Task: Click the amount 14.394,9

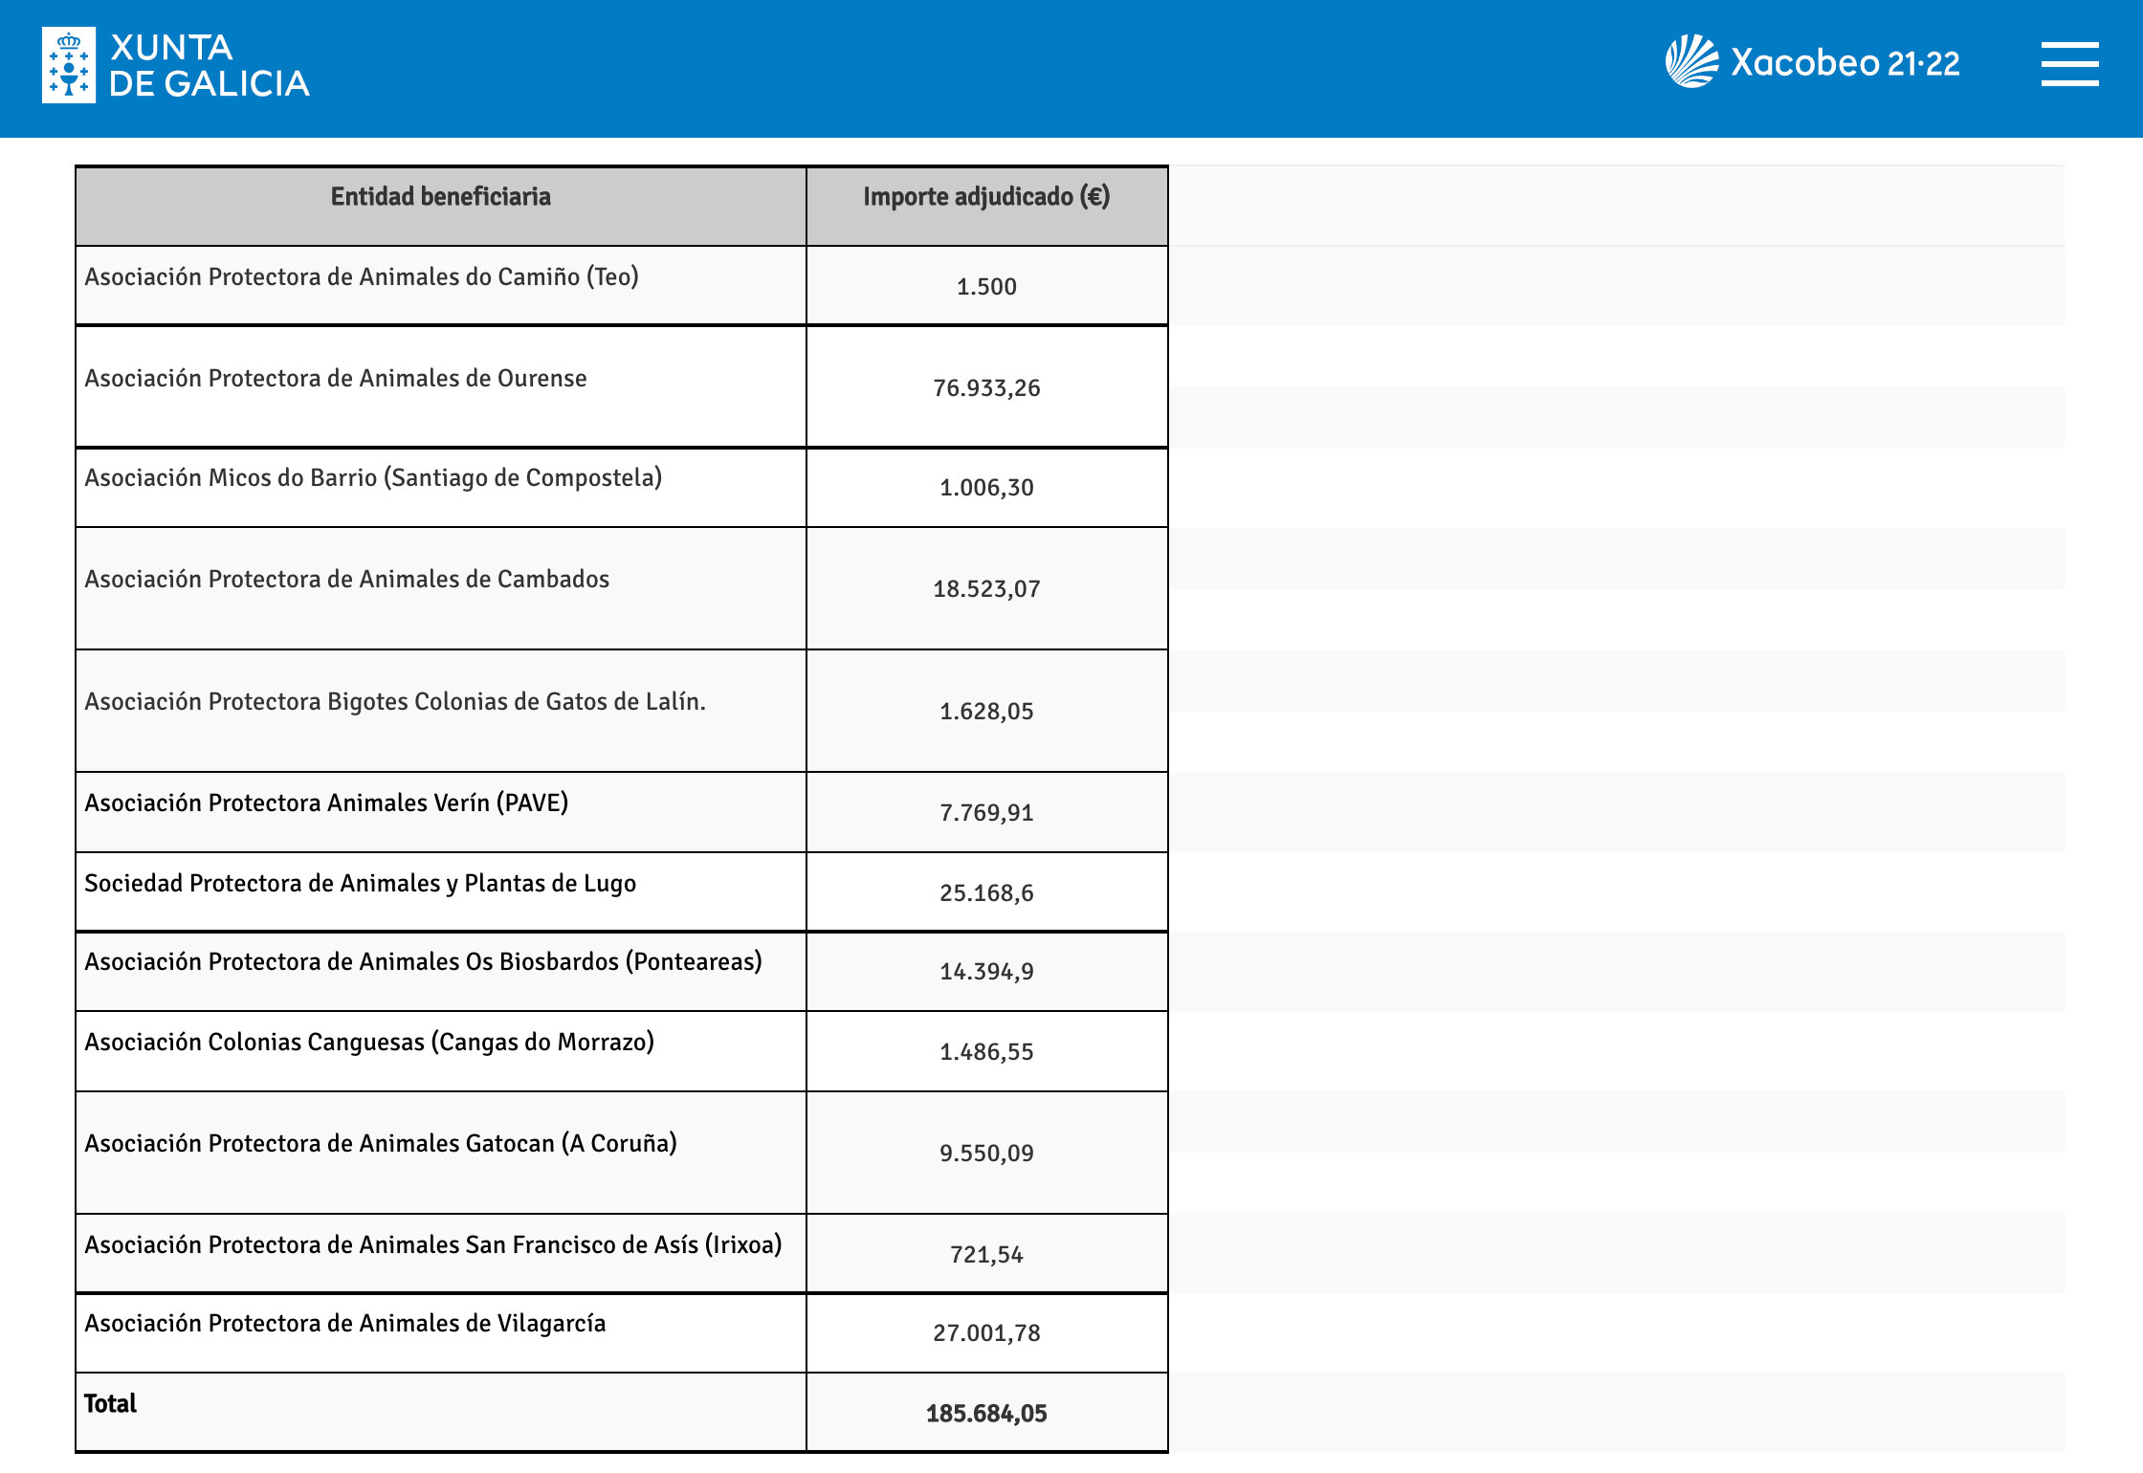Action: tap(986, 972)
